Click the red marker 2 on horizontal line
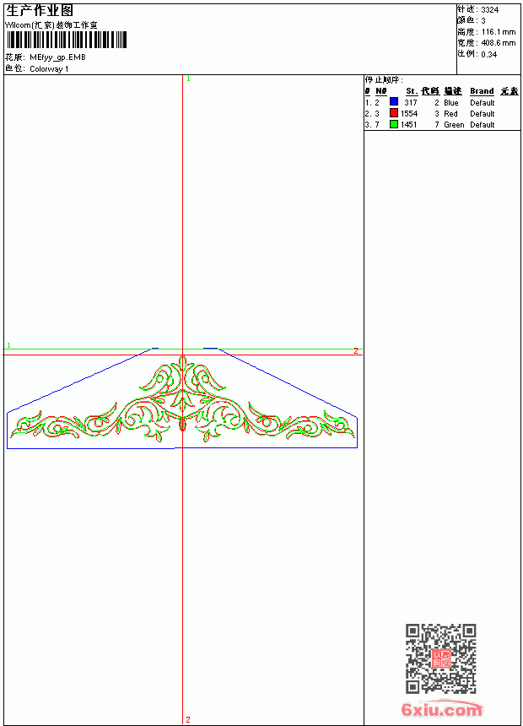This screenshot has width=523, height=726. coord(355,351)
